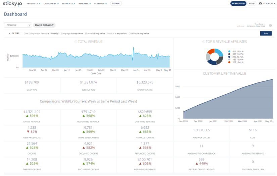The image size is (277, 176).
Task: Open the Products menu
Action: pyautogui.click(x=33, y=4)
